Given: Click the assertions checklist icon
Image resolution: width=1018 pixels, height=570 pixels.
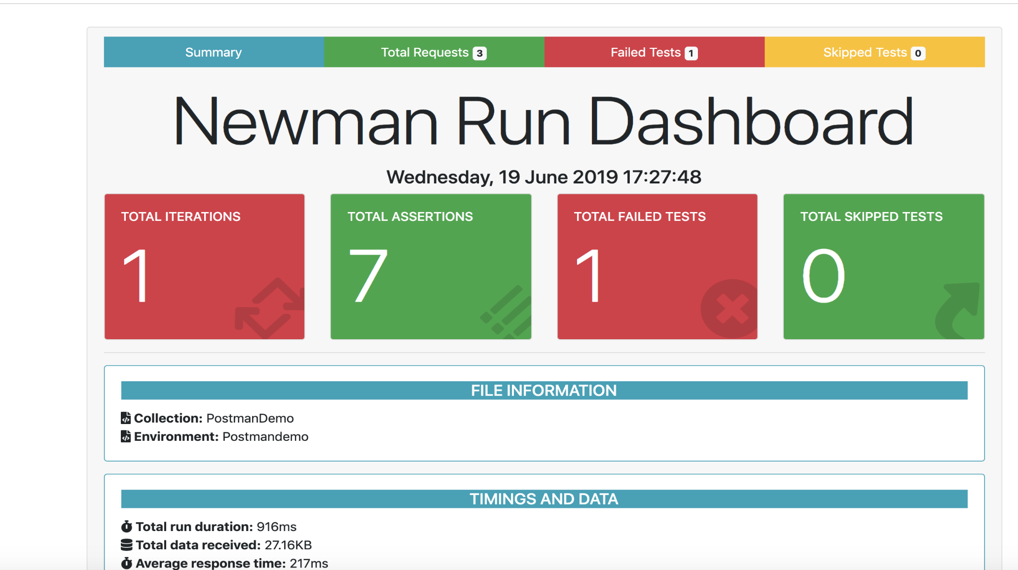Looking at the screenshot, I should [507, 312].
